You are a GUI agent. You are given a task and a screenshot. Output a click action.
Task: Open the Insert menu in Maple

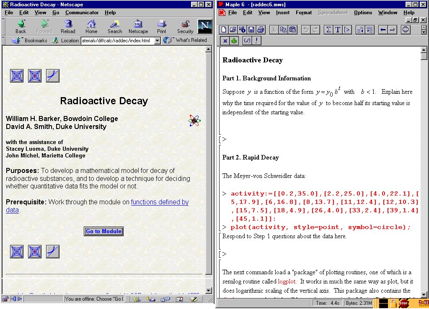pos(283,13)
